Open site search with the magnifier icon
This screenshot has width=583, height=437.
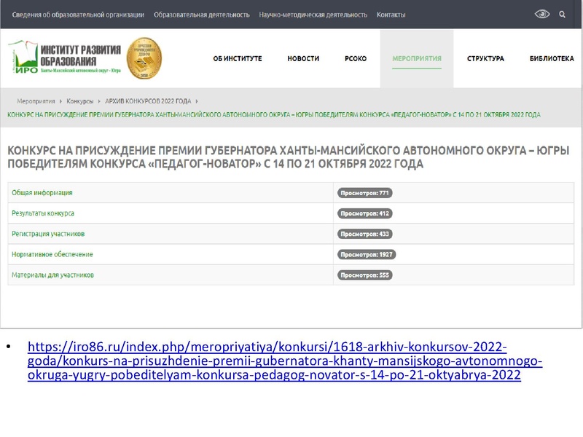point(561,13)
